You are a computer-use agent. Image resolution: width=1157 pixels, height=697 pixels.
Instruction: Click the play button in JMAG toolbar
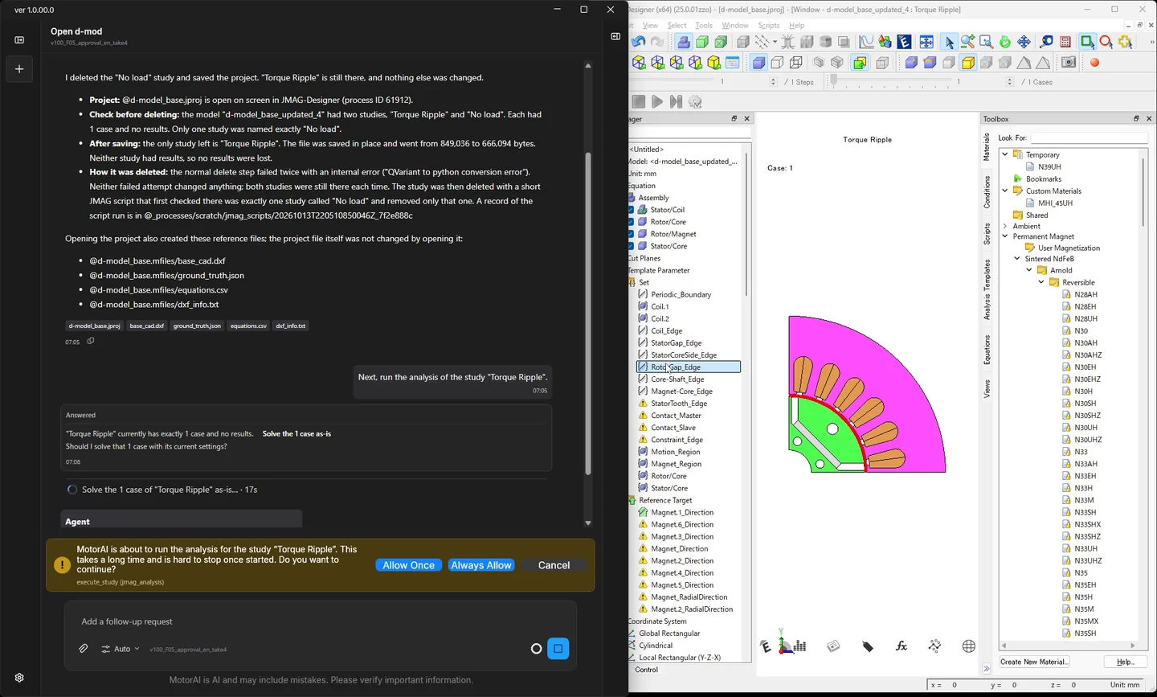click(x=657, y=102)
